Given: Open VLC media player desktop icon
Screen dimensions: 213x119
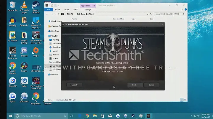Looking at the screenshot, I should (x=24, y=6).
